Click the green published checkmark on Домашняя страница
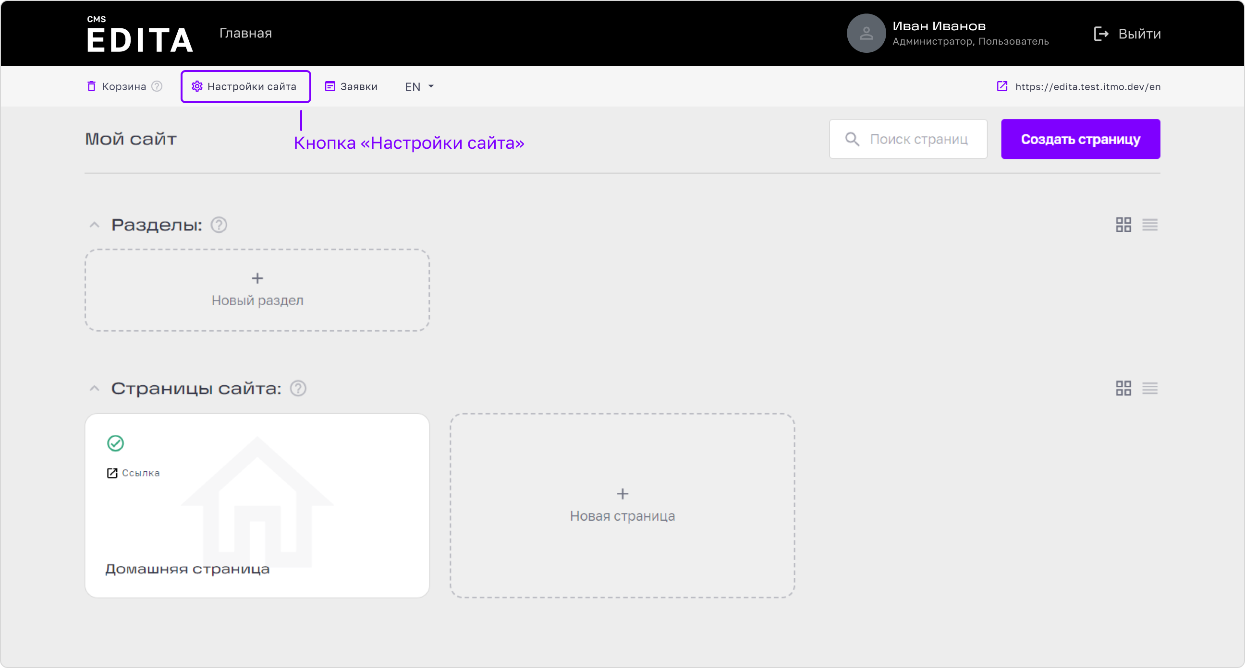 tap(115, 443)
